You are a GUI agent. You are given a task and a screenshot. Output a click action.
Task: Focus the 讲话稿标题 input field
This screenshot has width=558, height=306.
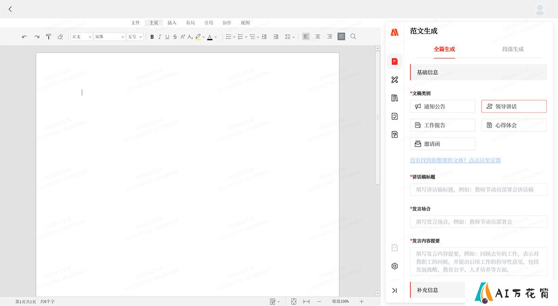pos(478,189)
